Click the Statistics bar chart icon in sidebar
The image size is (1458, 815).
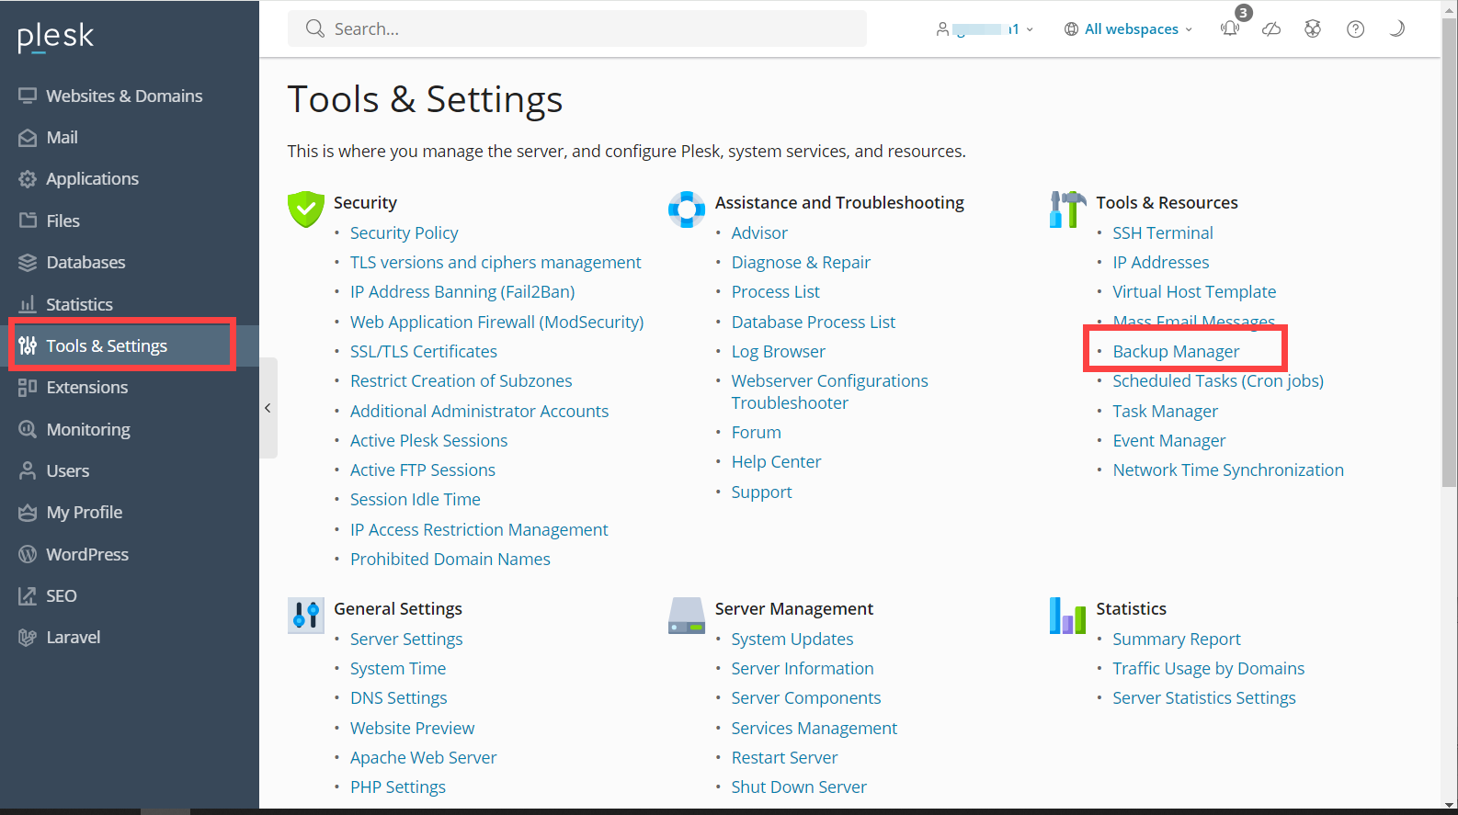pyautogui.click(x=28, y=304)
